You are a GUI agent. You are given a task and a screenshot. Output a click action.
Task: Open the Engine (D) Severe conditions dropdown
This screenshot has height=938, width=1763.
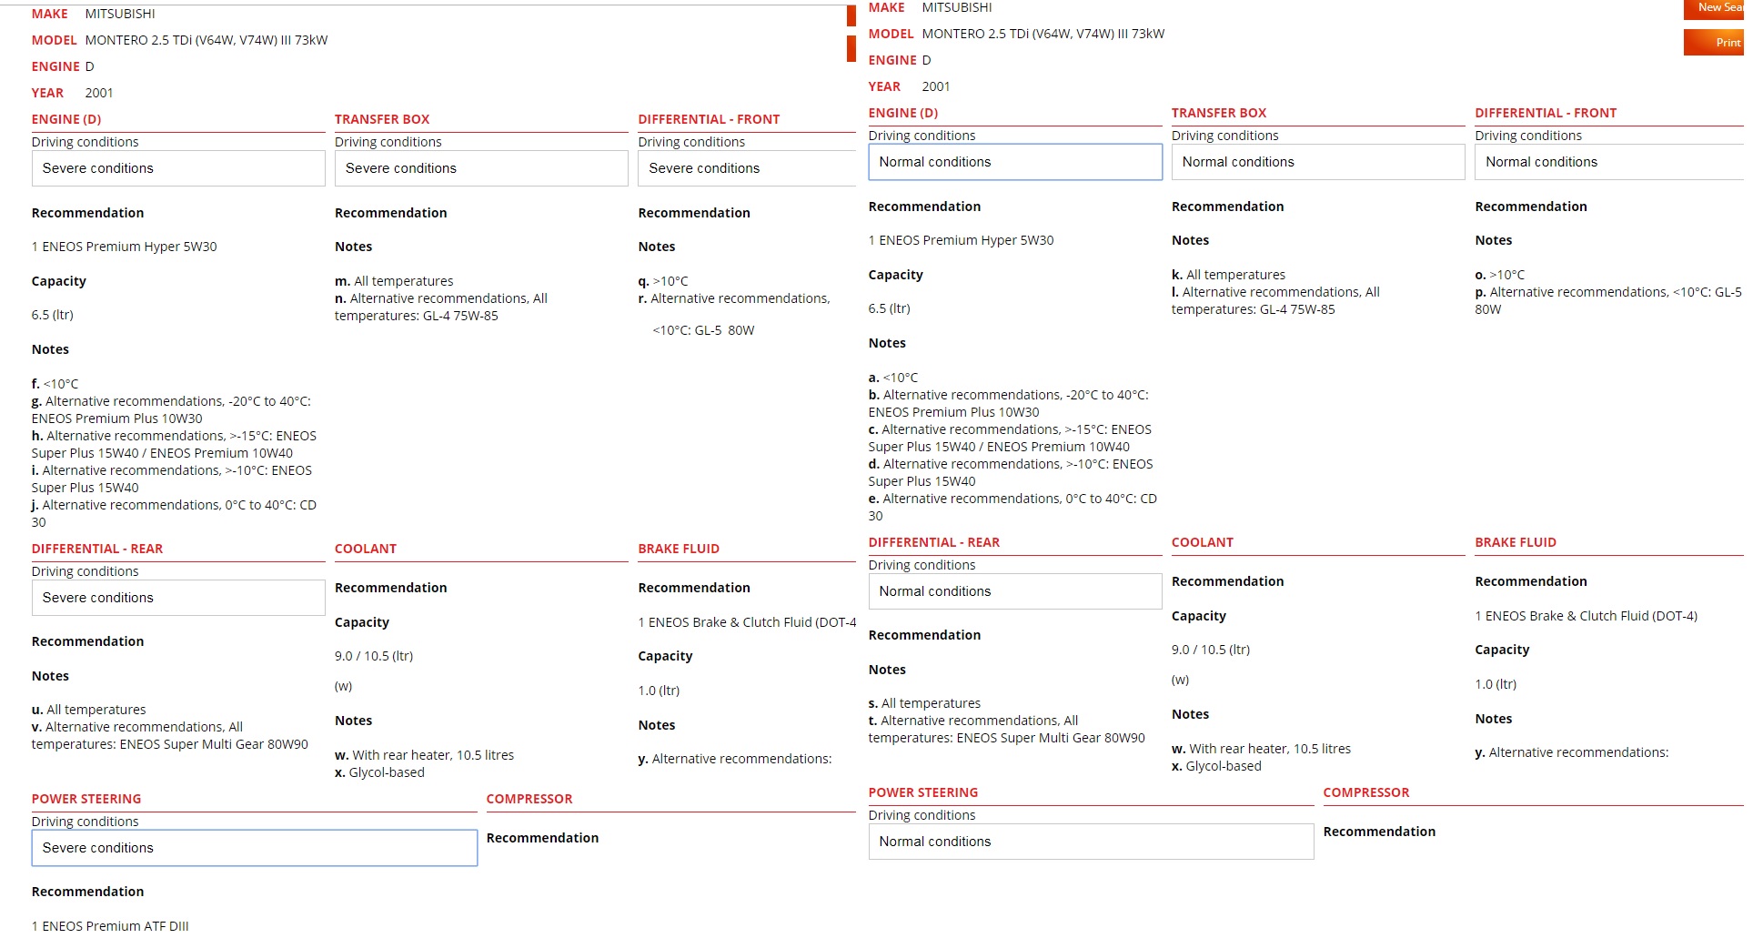(x=177, y=168)
